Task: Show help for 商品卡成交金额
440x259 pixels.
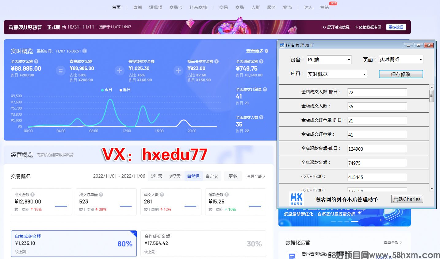Action: point(216,61)
